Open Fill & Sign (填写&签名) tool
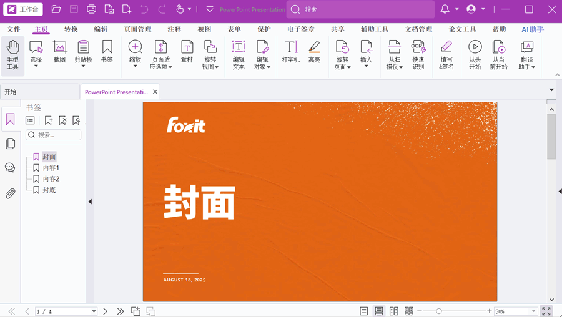 point(446,55)
